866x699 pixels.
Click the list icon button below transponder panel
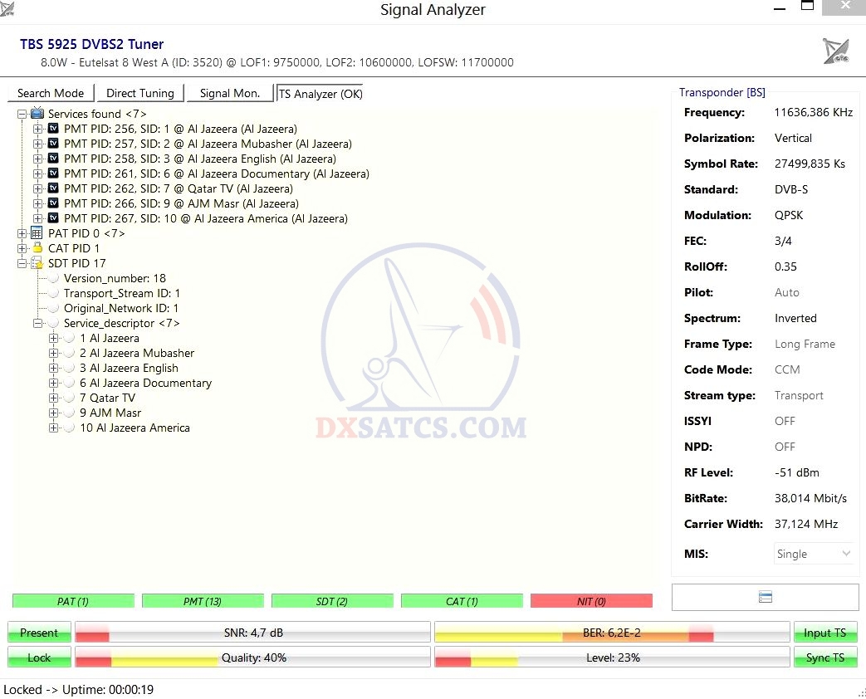pyautogui.click(x=765, y=597)
